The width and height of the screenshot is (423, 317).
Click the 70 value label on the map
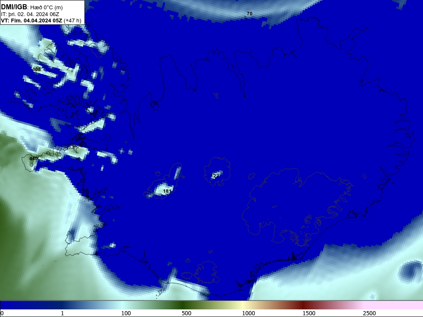tap(250, 14)
